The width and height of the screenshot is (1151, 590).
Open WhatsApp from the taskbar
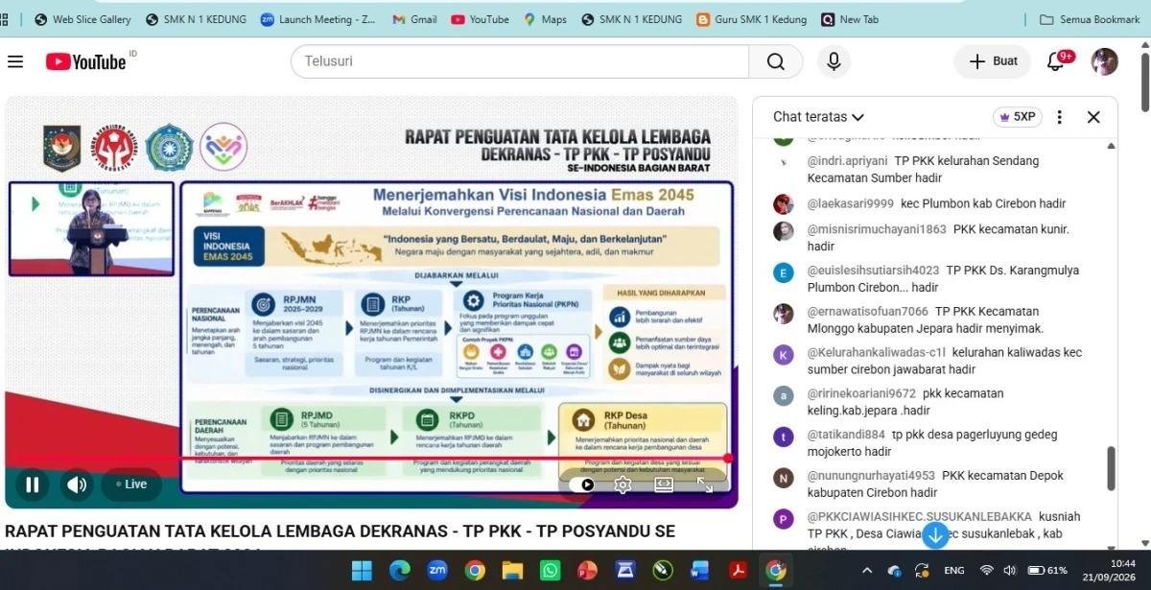(550, 571)
